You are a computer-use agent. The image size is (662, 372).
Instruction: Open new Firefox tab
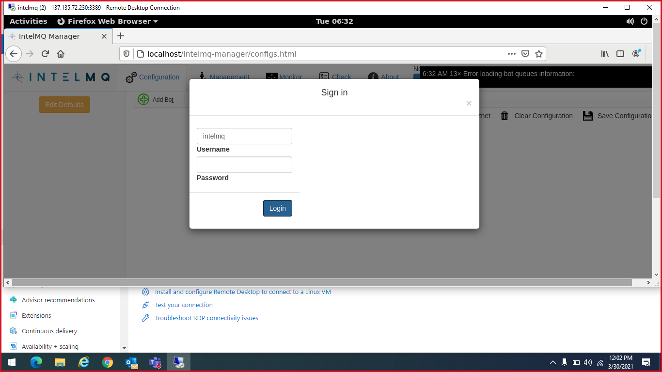(121, 36)
